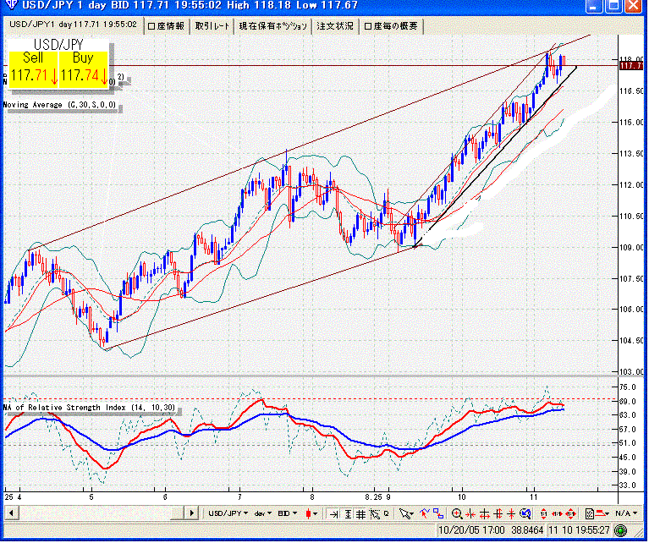The width and height of the screenshot is (649, 543).
Task: Select the 注文状況 tab
Action: point(335,26)
